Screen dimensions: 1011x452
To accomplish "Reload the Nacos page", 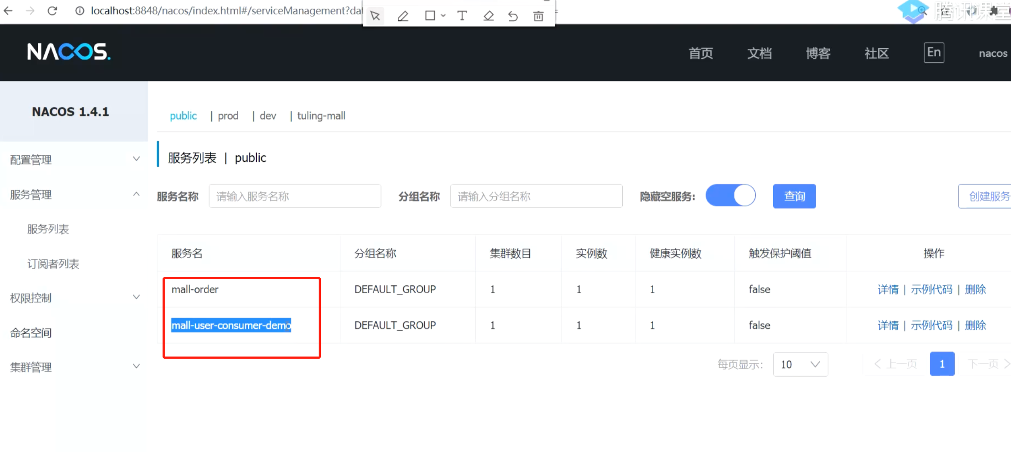I will tap(52, 11).
